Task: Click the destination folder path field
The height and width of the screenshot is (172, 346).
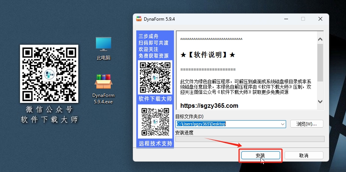Action: coord(230,124)
